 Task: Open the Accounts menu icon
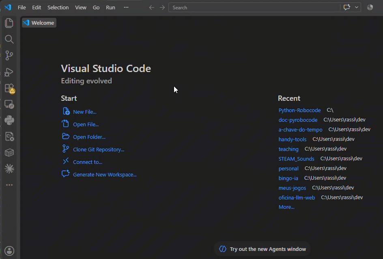[x=9, y=251]
